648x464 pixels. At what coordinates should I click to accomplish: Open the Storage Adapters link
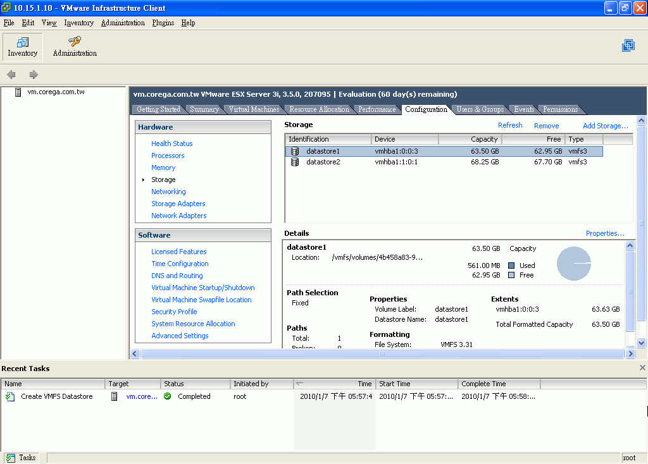coord(178,204)
